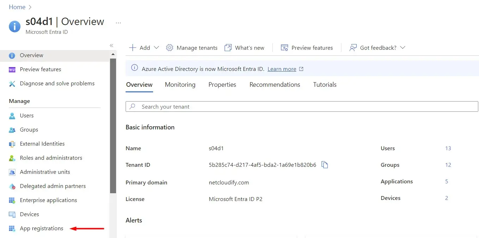Viewport: 479px width, 238px height.
Task: Open the Users icon in sidebar
Action: click(12, 116)
